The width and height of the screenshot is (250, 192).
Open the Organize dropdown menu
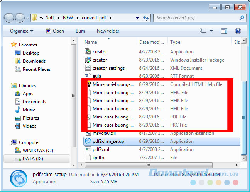click(22, 31)
